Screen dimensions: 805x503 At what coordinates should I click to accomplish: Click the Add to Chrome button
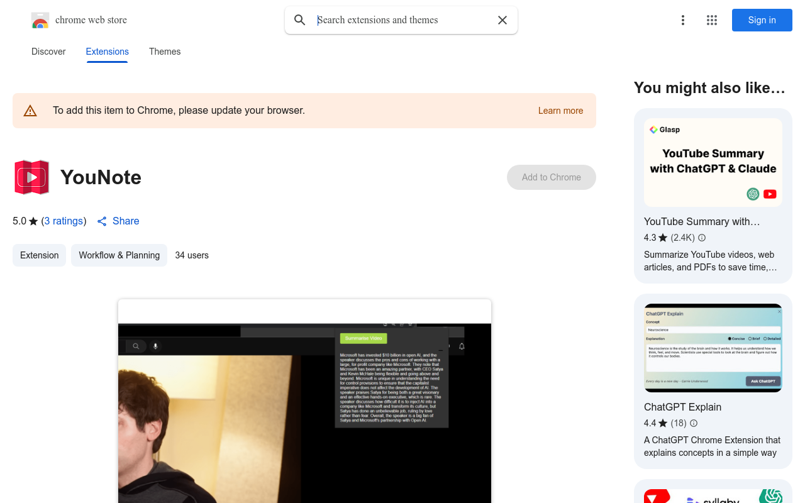(552, 177)
